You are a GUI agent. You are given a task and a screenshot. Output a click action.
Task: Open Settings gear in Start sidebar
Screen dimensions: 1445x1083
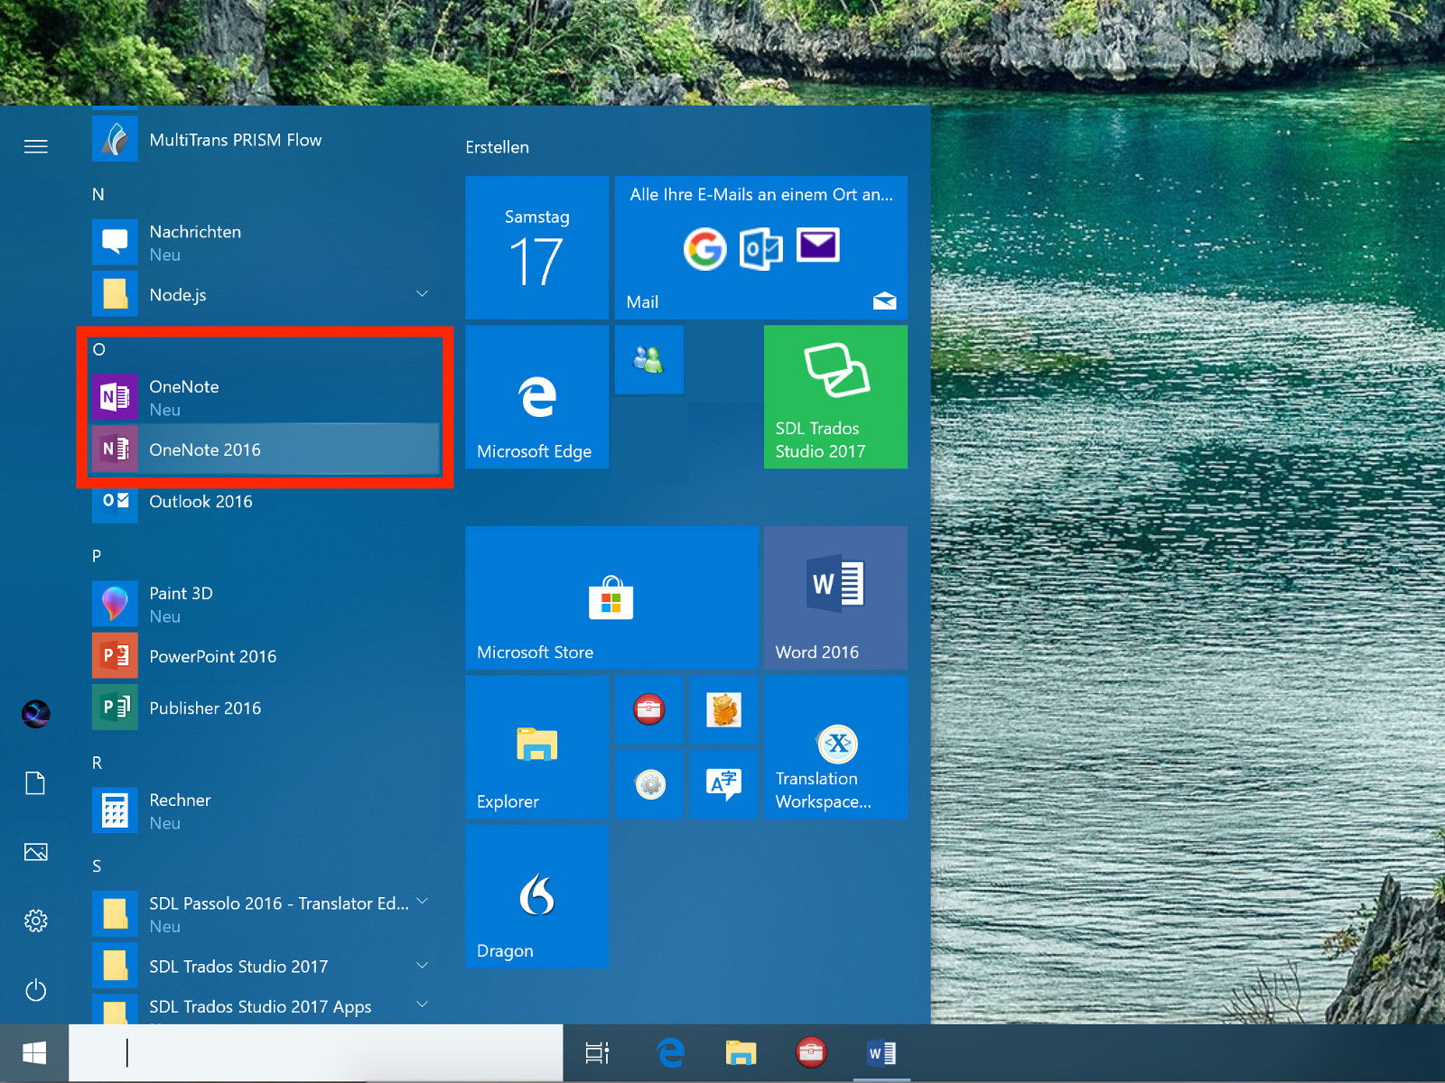[36, 921]
